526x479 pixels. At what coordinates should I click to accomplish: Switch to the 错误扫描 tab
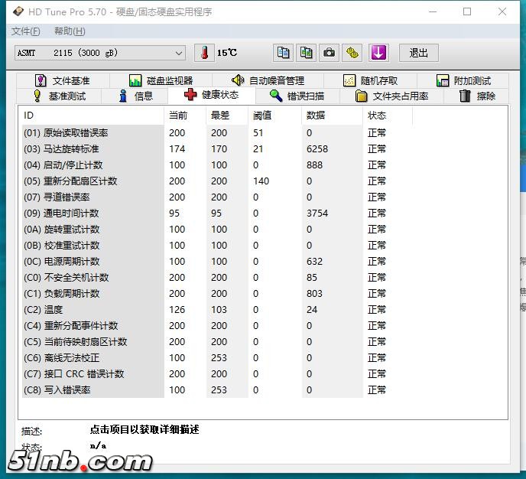pyautogui.click(x=297, y=96)
